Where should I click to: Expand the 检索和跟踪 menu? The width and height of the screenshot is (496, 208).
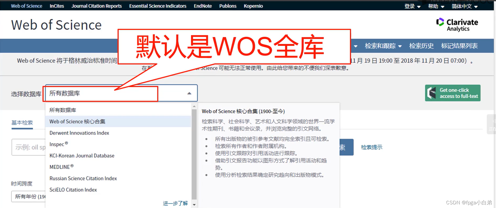tap(383, 46)
